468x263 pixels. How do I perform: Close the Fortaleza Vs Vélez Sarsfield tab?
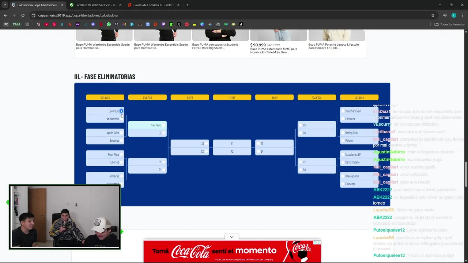click(120, 5)
